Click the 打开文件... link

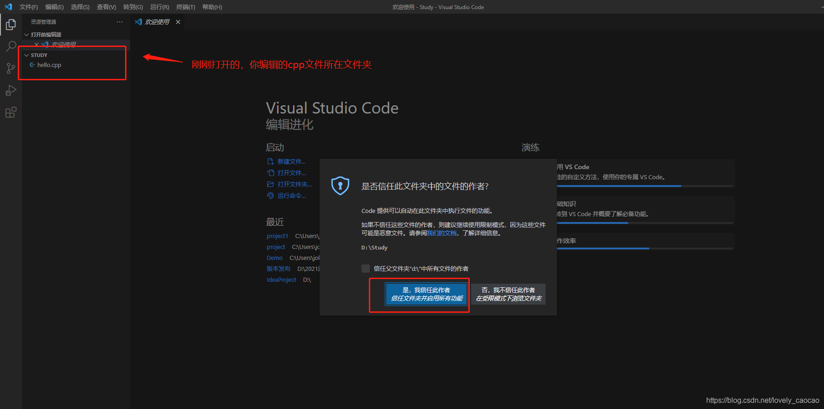coord(291,173)
